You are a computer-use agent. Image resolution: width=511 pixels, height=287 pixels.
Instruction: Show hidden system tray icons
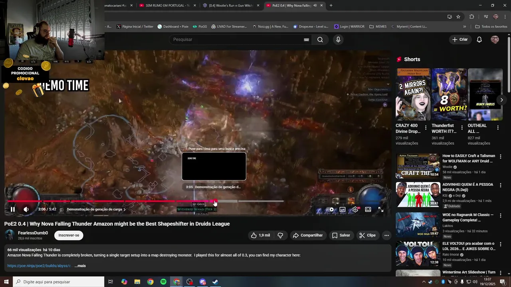pyautogui.click(x=424, y=282)
